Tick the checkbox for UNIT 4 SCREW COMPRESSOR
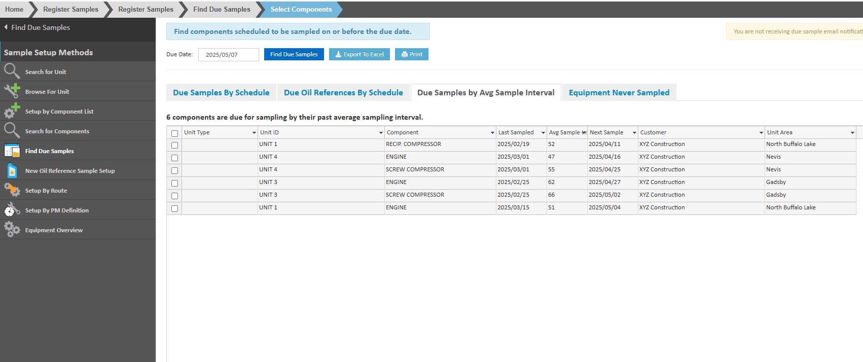 pyautogui.click(x=175, y=170)
